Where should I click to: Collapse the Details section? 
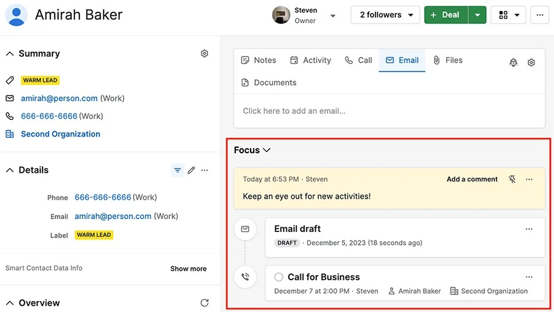[10, 170]
